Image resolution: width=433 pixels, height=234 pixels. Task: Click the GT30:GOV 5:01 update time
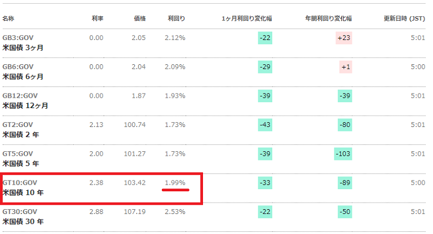418,211
